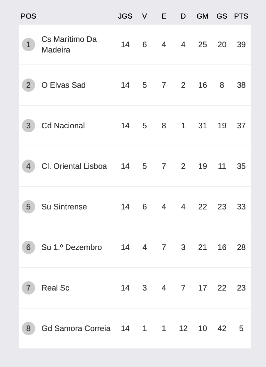Screen dimensions: 266x367
Task: Open Cl. Oriental Lisboa team
Action: click(74, 166)
